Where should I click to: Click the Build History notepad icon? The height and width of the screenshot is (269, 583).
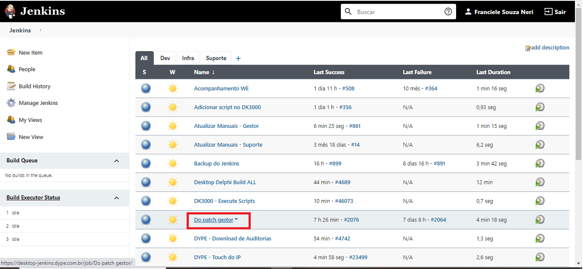(x=11, y=86)
